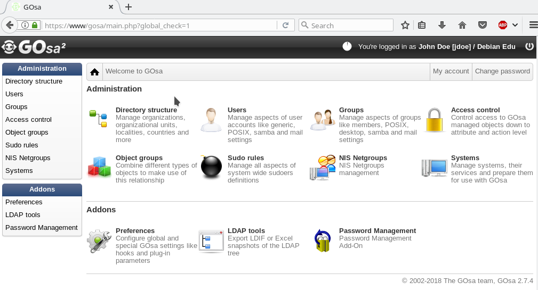538x290 pixels.
Task: Click the Sudo rules bomb icon
Action: pyautogui.click(x=211, y=167)
